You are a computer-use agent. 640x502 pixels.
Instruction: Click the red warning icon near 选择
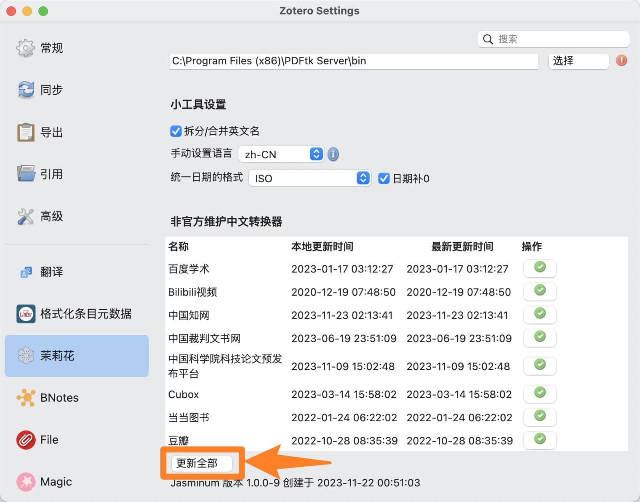[621, 61]
